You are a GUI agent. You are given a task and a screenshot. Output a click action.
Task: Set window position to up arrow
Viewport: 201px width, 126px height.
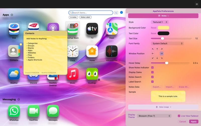click(x=157, y=49)
